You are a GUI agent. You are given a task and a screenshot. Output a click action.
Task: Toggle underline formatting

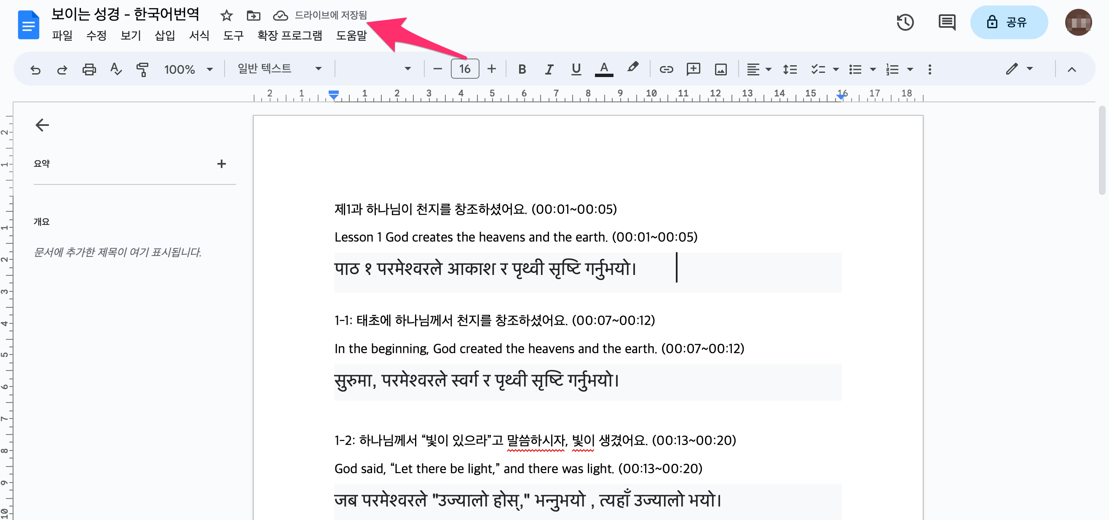(x=576, y=69)
